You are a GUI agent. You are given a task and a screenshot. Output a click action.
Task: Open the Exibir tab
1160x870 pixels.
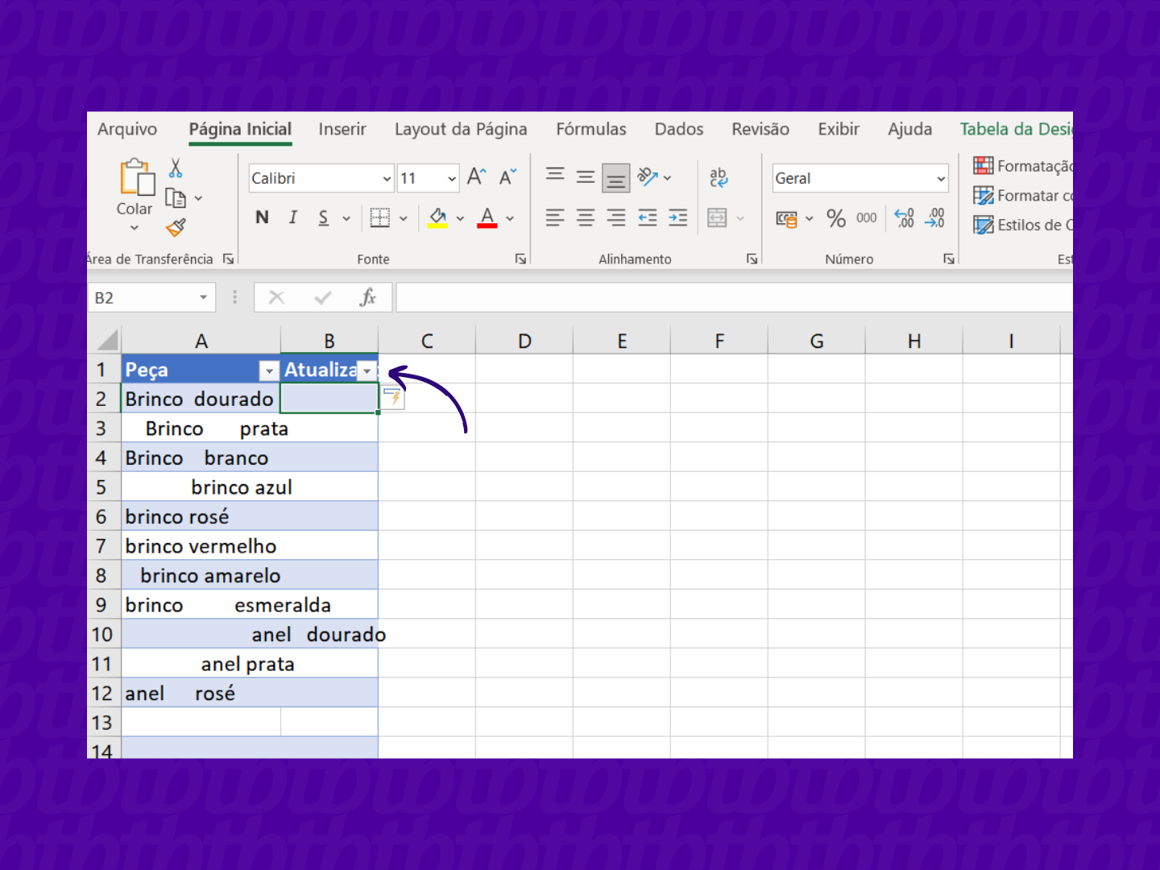point(839,129)
